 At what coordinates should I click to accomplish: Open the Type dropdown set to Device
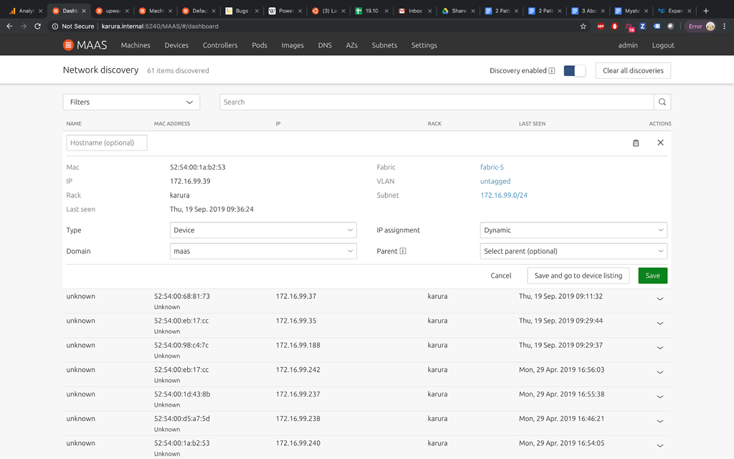point(263,230)
